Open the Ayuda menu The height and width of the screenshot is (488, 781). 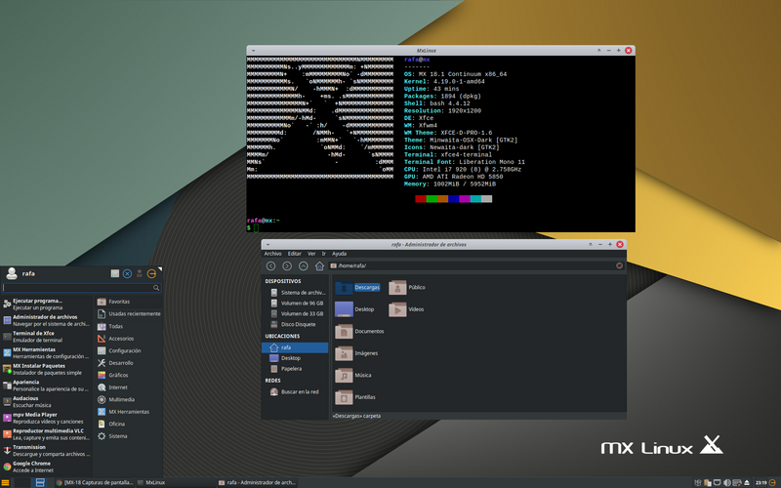(x=339, y=254)
